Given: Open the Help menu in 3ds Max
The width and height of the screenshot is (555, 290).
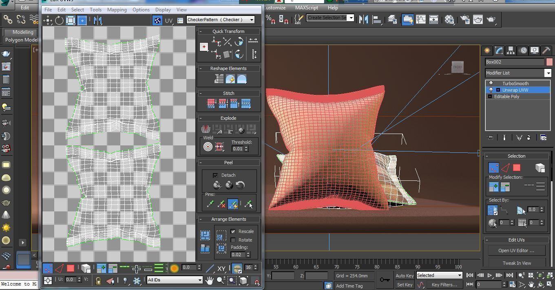Looking at the screenshot, I should coord(333,7).
